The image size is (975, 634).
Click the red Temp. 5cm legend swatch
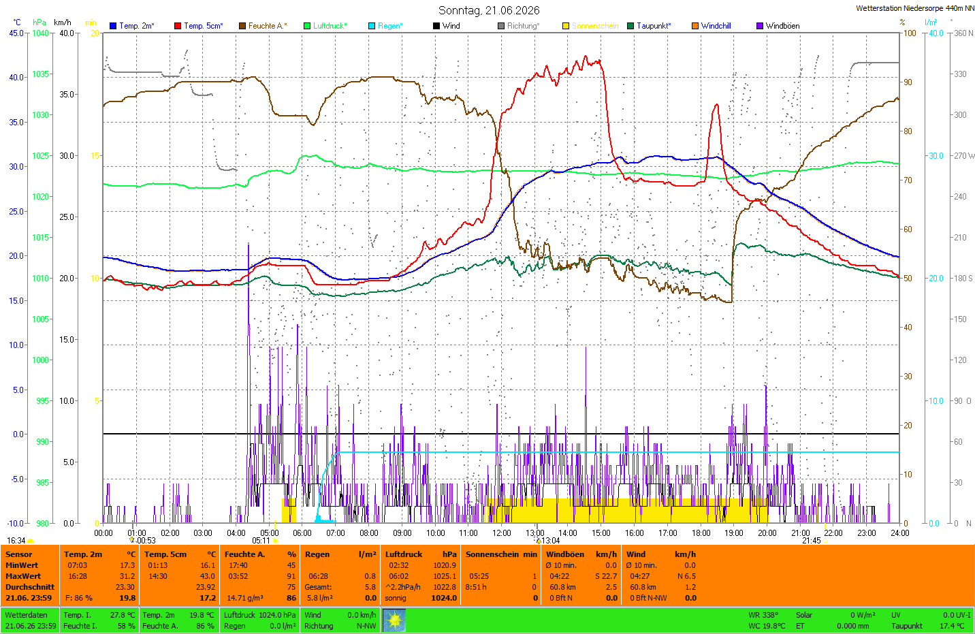point(178,26)
